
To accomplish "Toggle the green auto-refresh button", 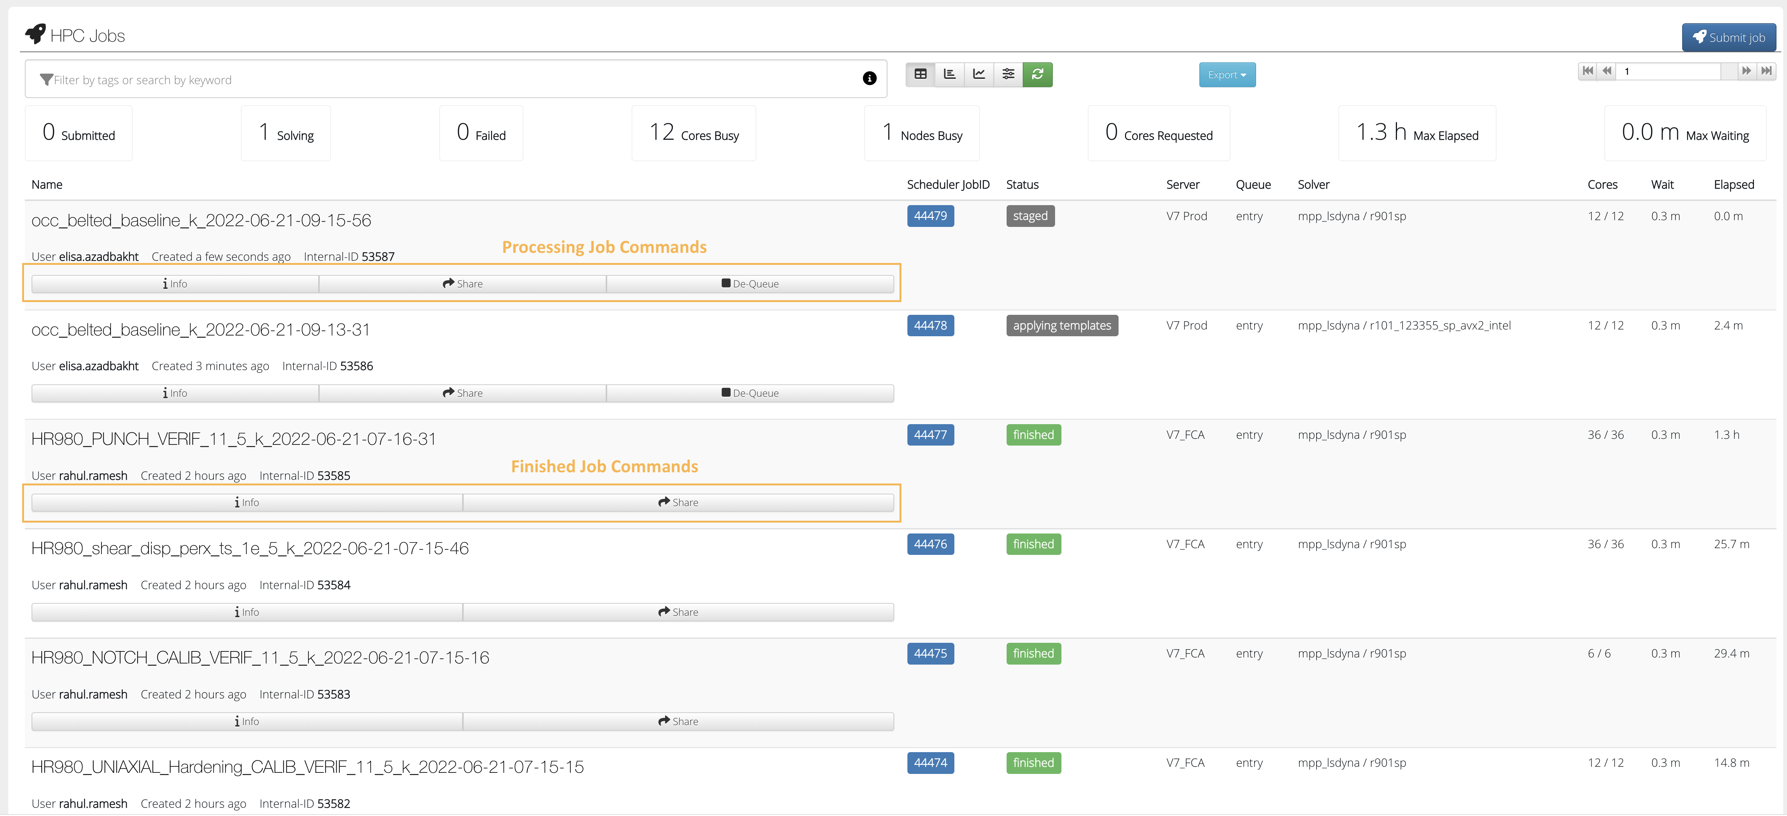I will click(x=1038, y=74).
